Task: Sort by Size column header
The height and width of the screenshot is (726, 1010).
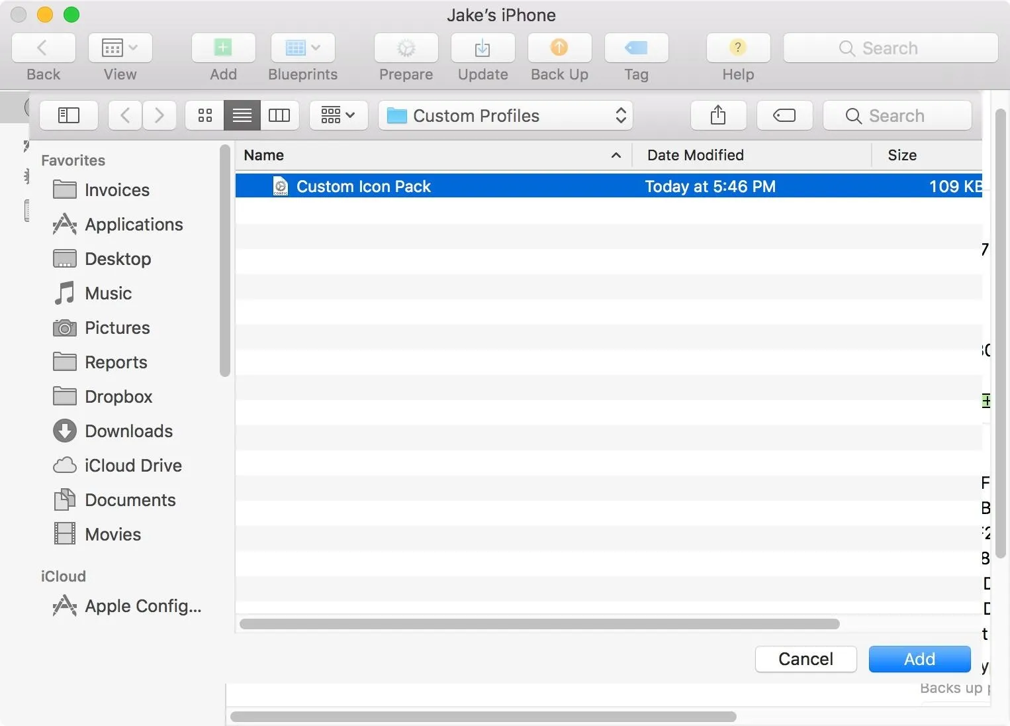Action: 927,155
